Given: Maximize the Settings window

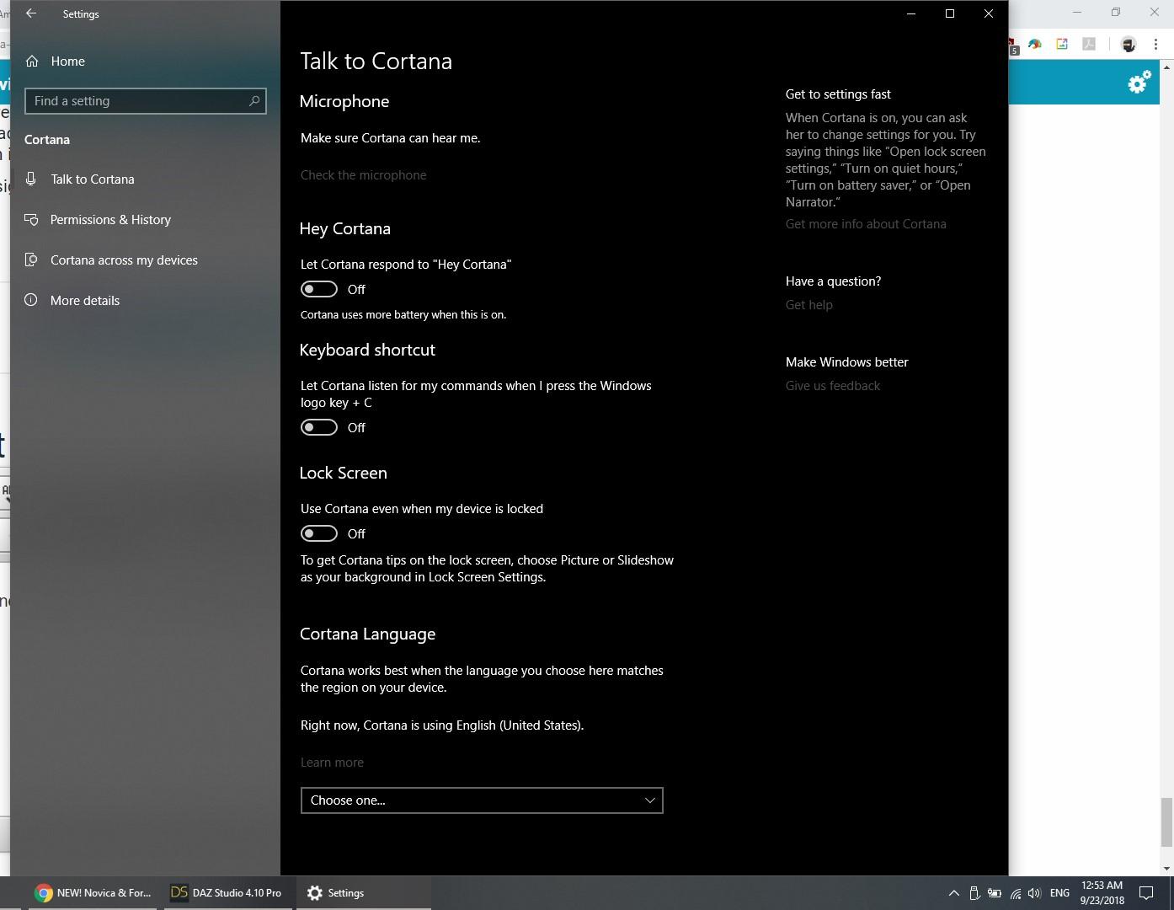Looking at the screenshot, I should tap(950, 13).
